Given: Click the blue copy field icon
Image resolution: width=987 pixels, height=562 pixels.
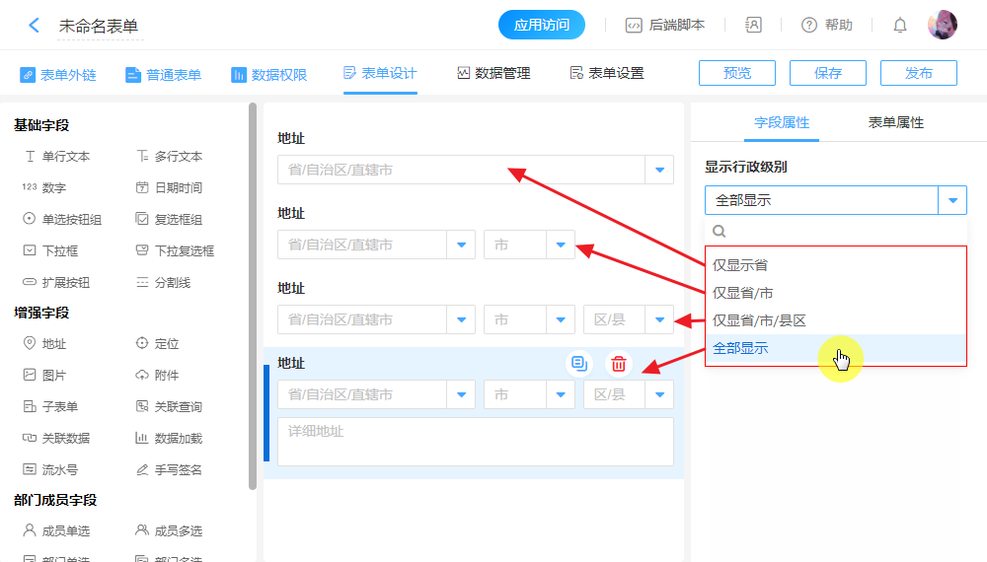Looking at the screenshot, I should [x=579, y=364].
